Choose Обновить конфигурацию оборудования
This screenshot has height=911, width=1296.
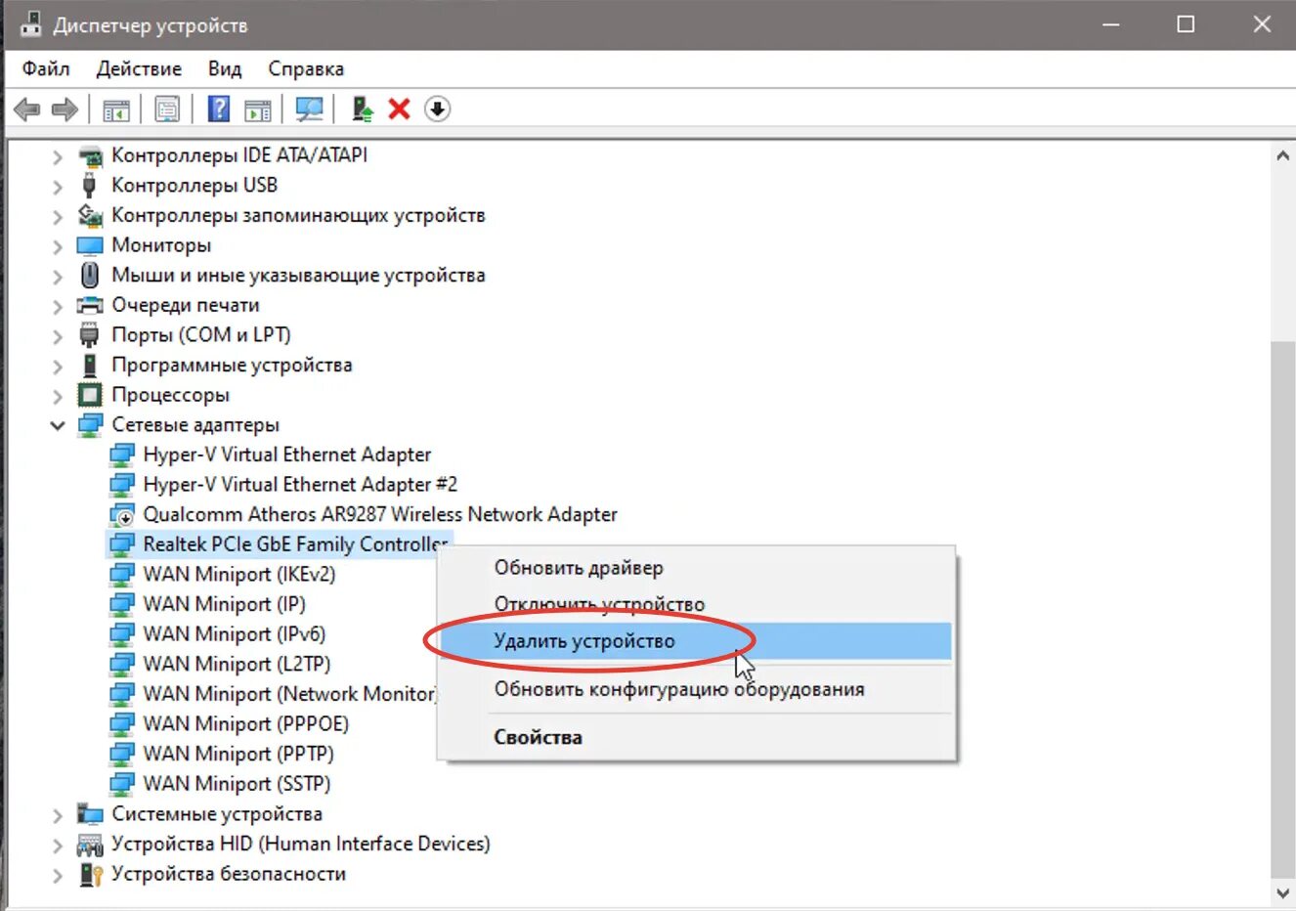(695, 689)
